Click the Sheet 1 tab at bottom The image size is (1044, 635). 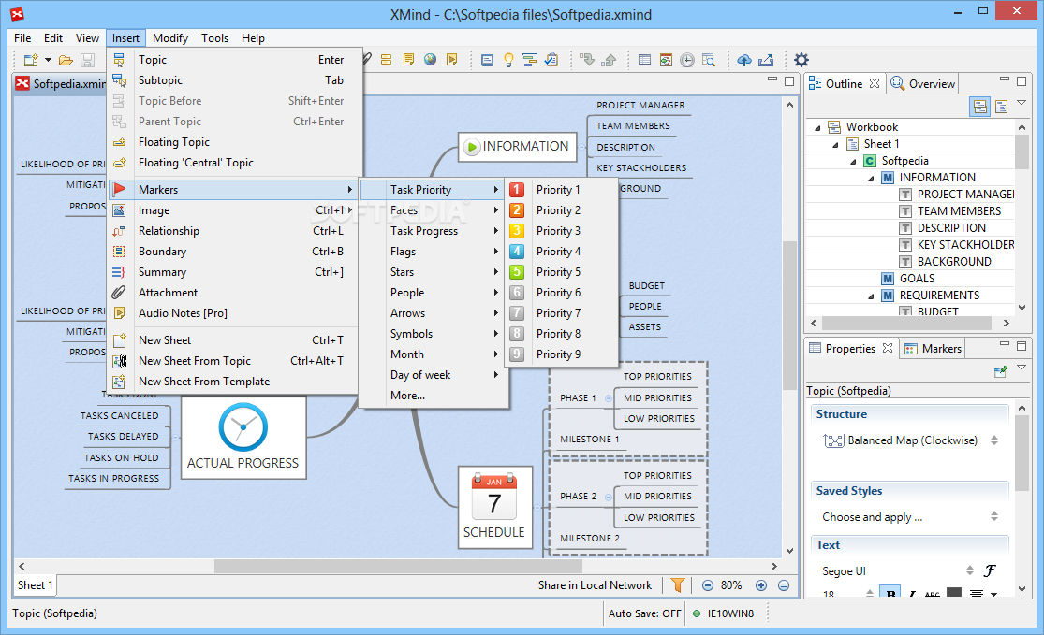[x=36, y=585]
